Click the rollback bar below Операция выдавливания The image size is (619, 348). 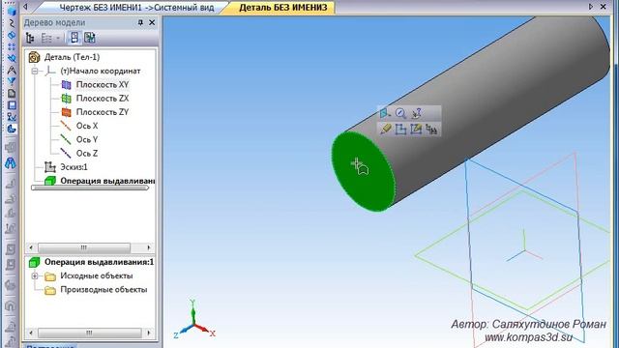click(90, 188)
